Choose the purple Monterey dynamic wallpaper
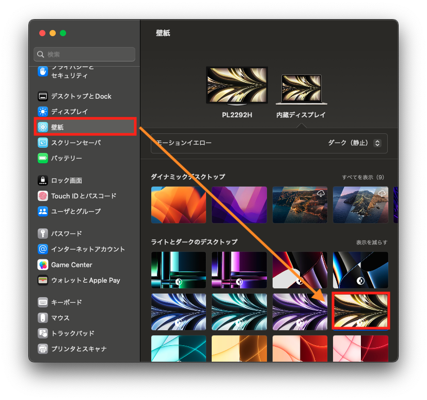The width and height of the screenshot is (427, 400). (239, 205)
